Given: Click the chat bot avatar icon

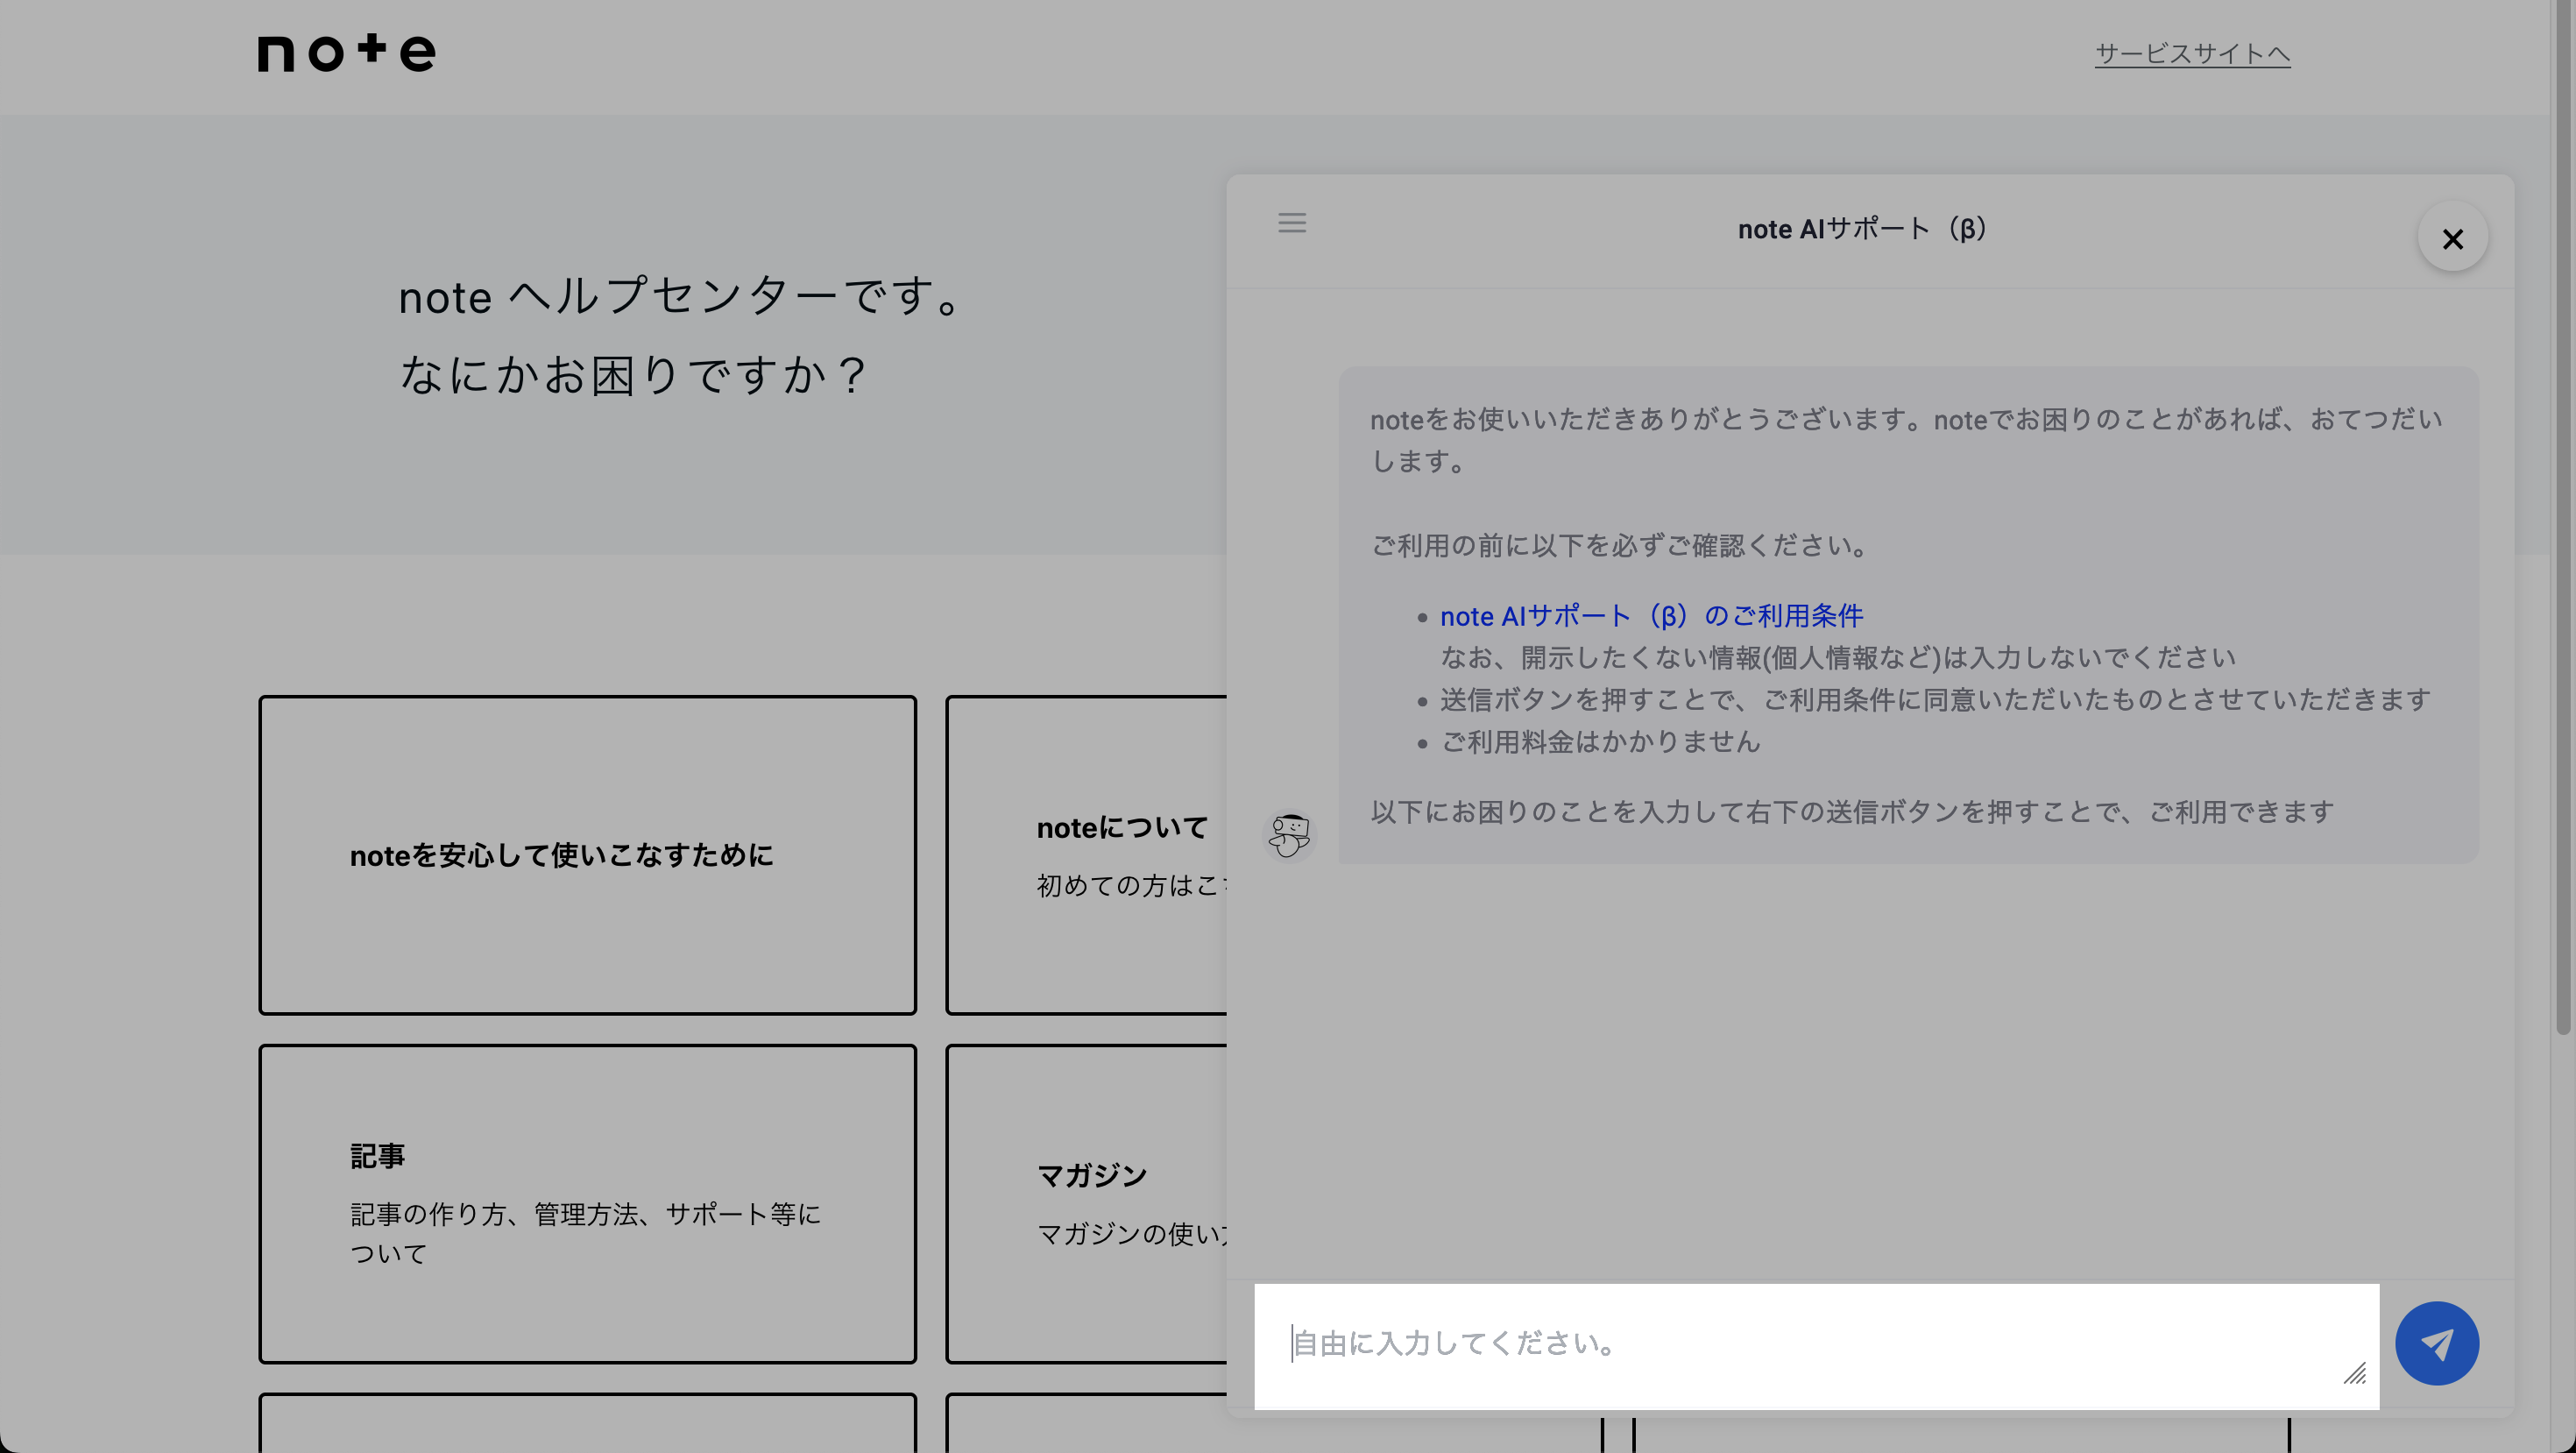Looking at the screenshot, I should click(1289, 834).
